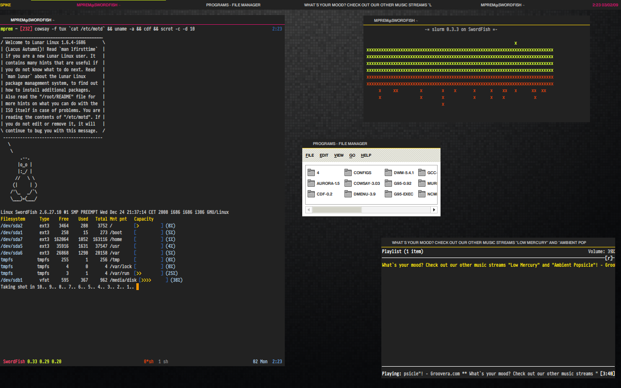Open the AURORA-1.5 folder

[x=324, y=183]
